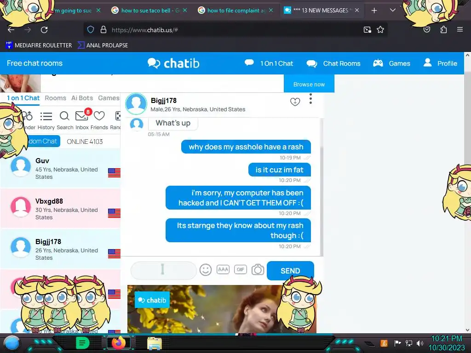Open Firefox hamburger application menu

[460, 29]
